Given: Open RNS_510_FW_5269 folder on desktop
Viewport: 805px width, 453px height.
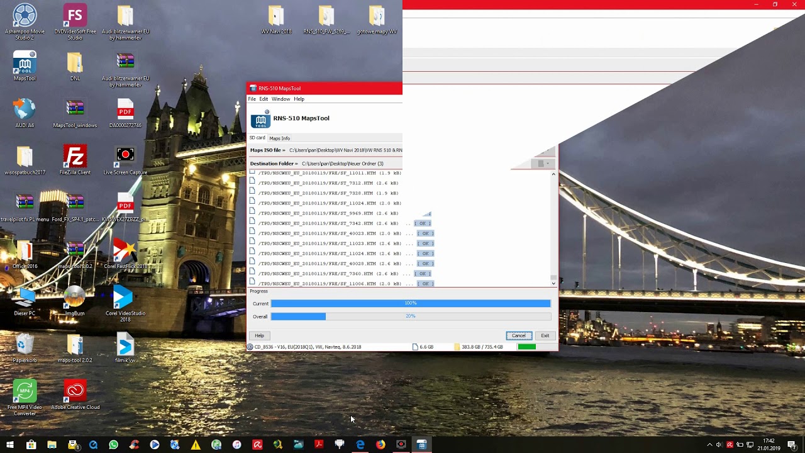Looking at the screenshot, I should pos(326,19).
